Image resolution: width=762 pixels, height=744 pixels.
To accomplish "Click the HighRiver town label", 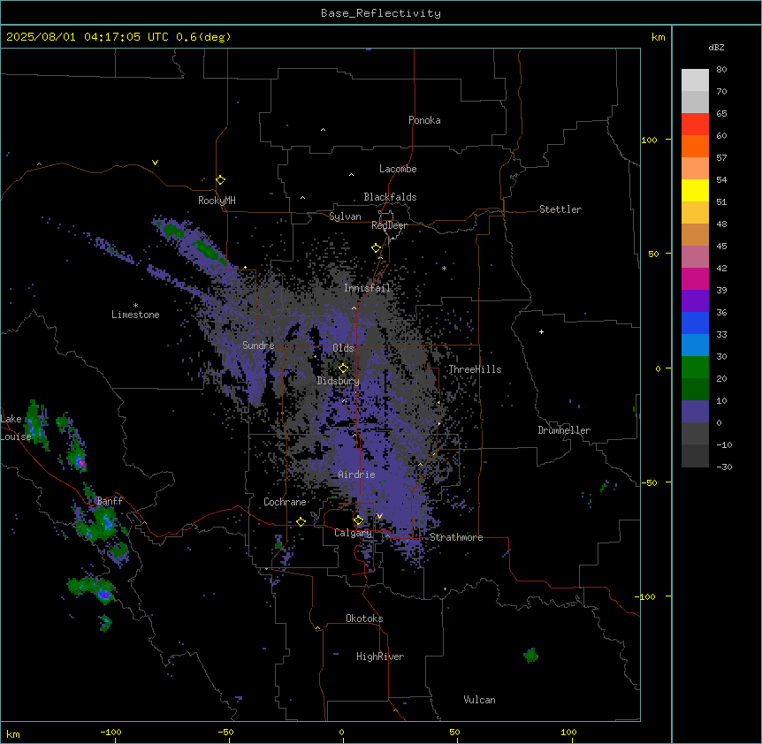I will [380, 657].
